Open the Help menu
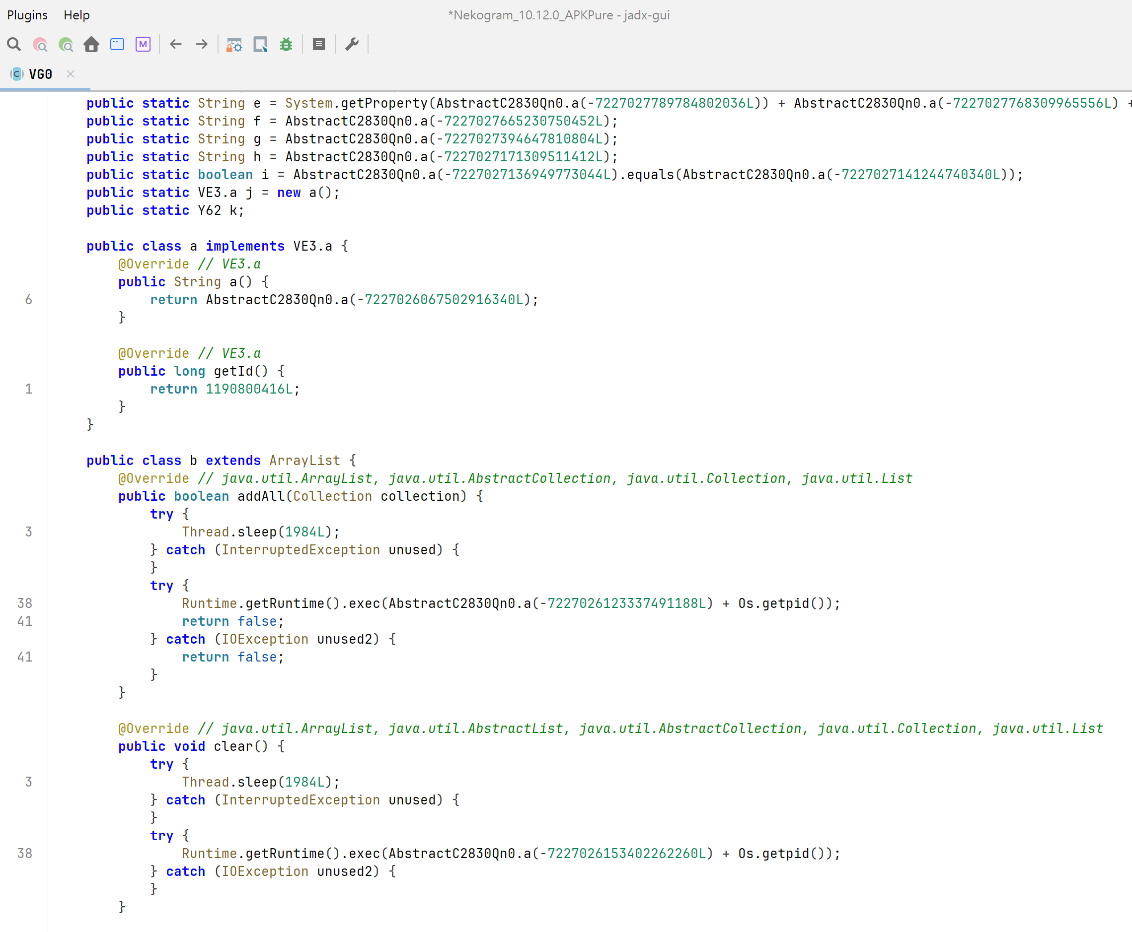 (76, 15)
